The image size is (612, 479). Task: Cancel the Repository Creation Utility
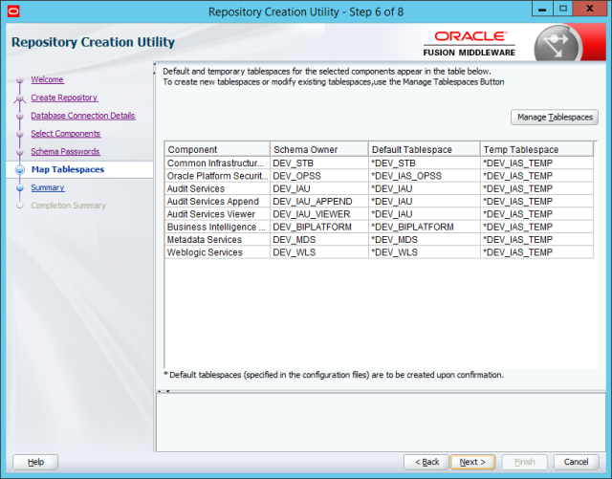576,462
